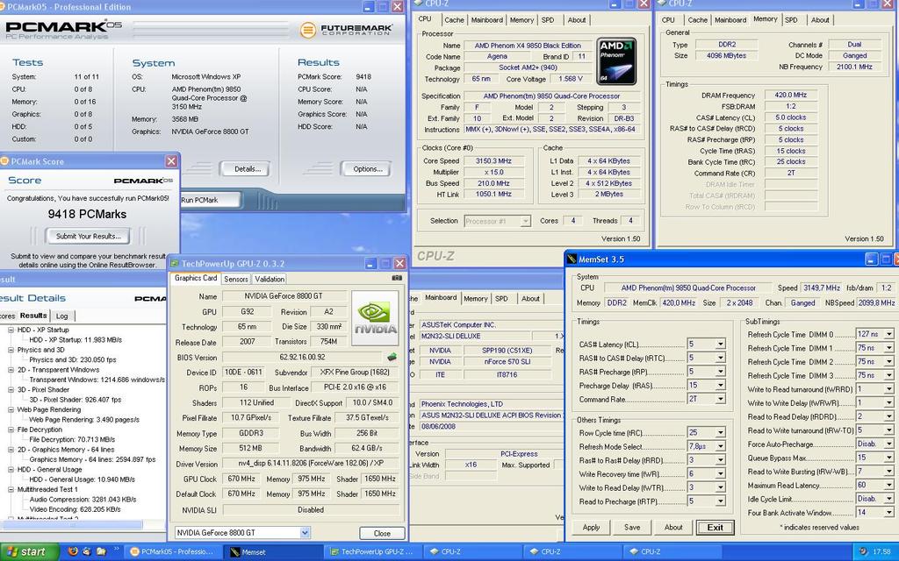899x561 pixels.
Task: Collapse the Physics and 3D tree node
Action: pyautogui.click(x=11, y=350)
